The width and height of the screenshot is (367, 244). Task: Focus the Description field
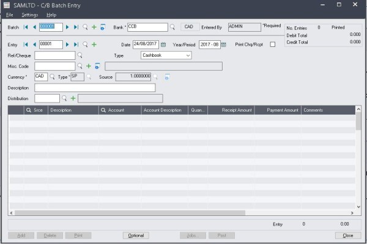[x=95, y=88]
